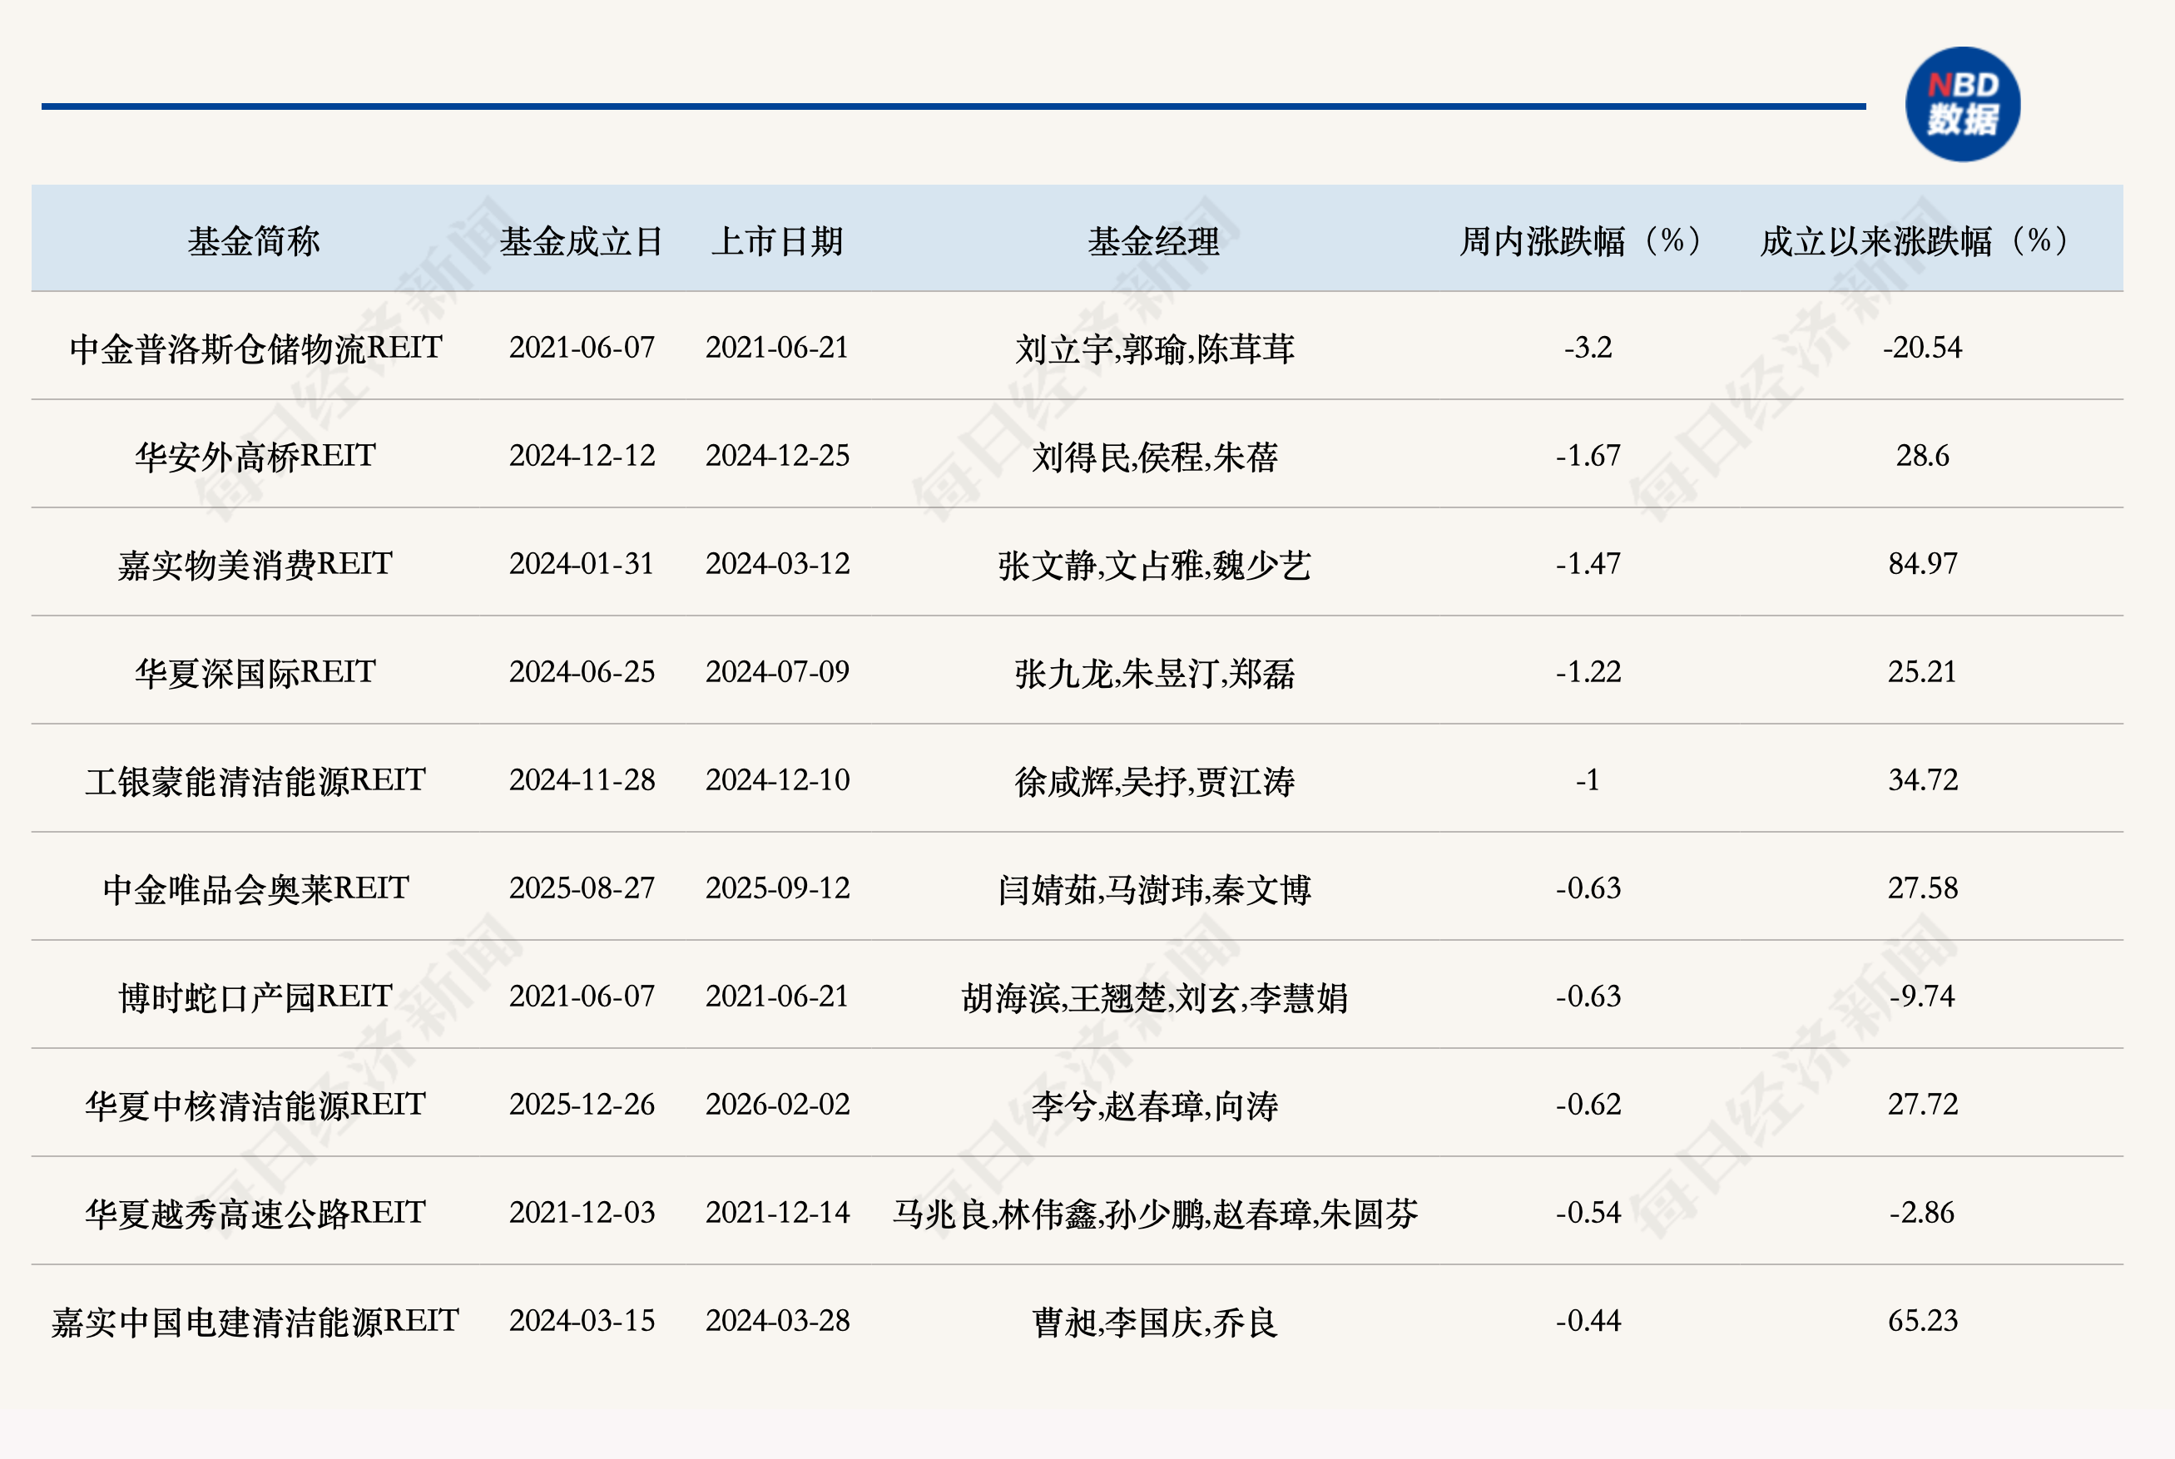Click since-inception value 28.6
The width and height of the screenshot is (2175, 1459).
pos(1922,456)
